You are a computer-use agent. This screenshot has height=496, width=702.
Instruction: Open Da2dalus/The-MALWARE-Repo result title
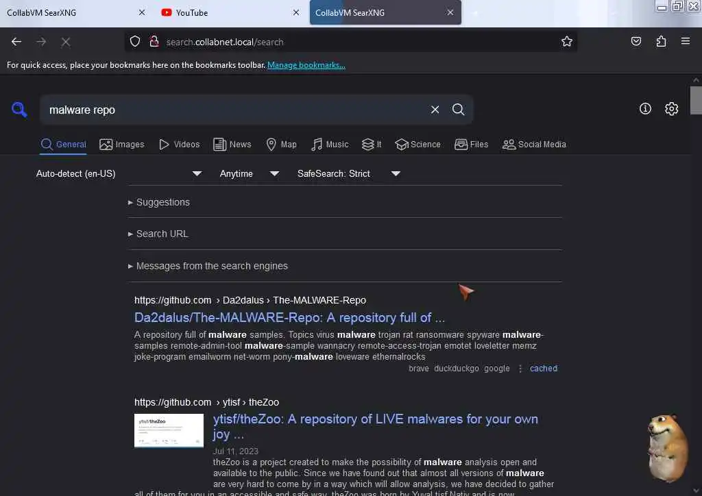[289, 318]
